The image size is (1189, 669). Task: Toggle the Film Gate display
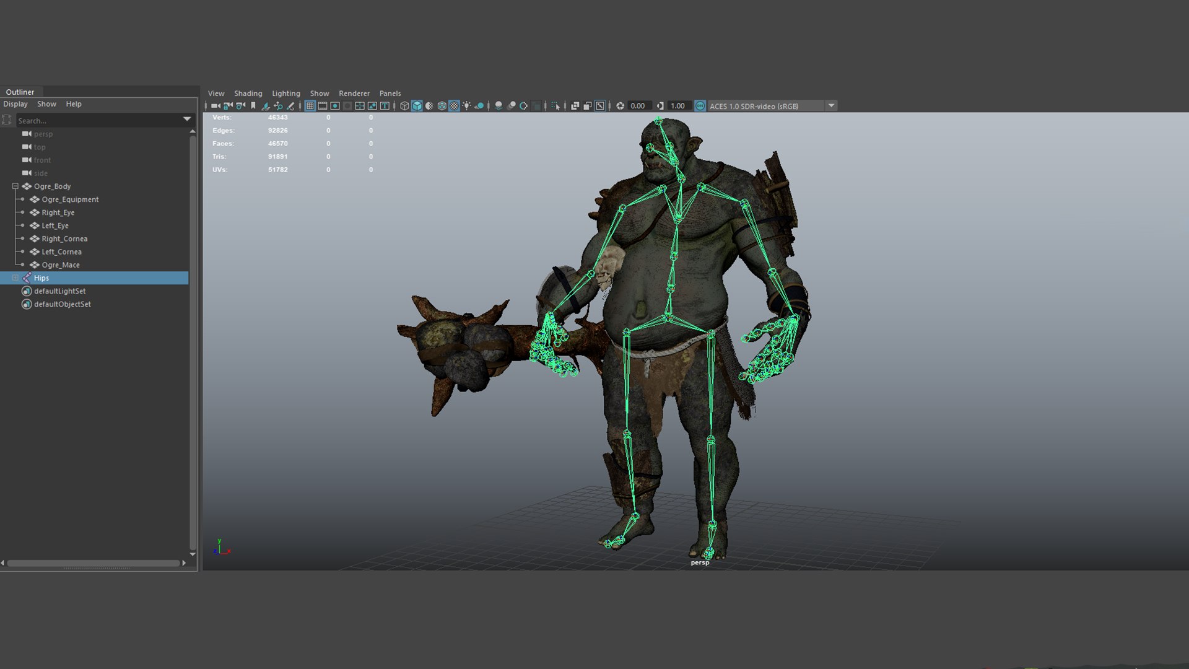[322, 106]
